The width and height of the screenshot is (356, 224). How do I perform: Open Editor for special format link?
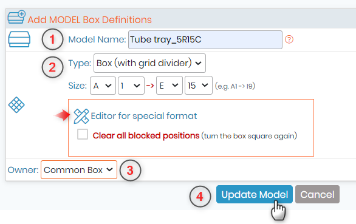144,116
